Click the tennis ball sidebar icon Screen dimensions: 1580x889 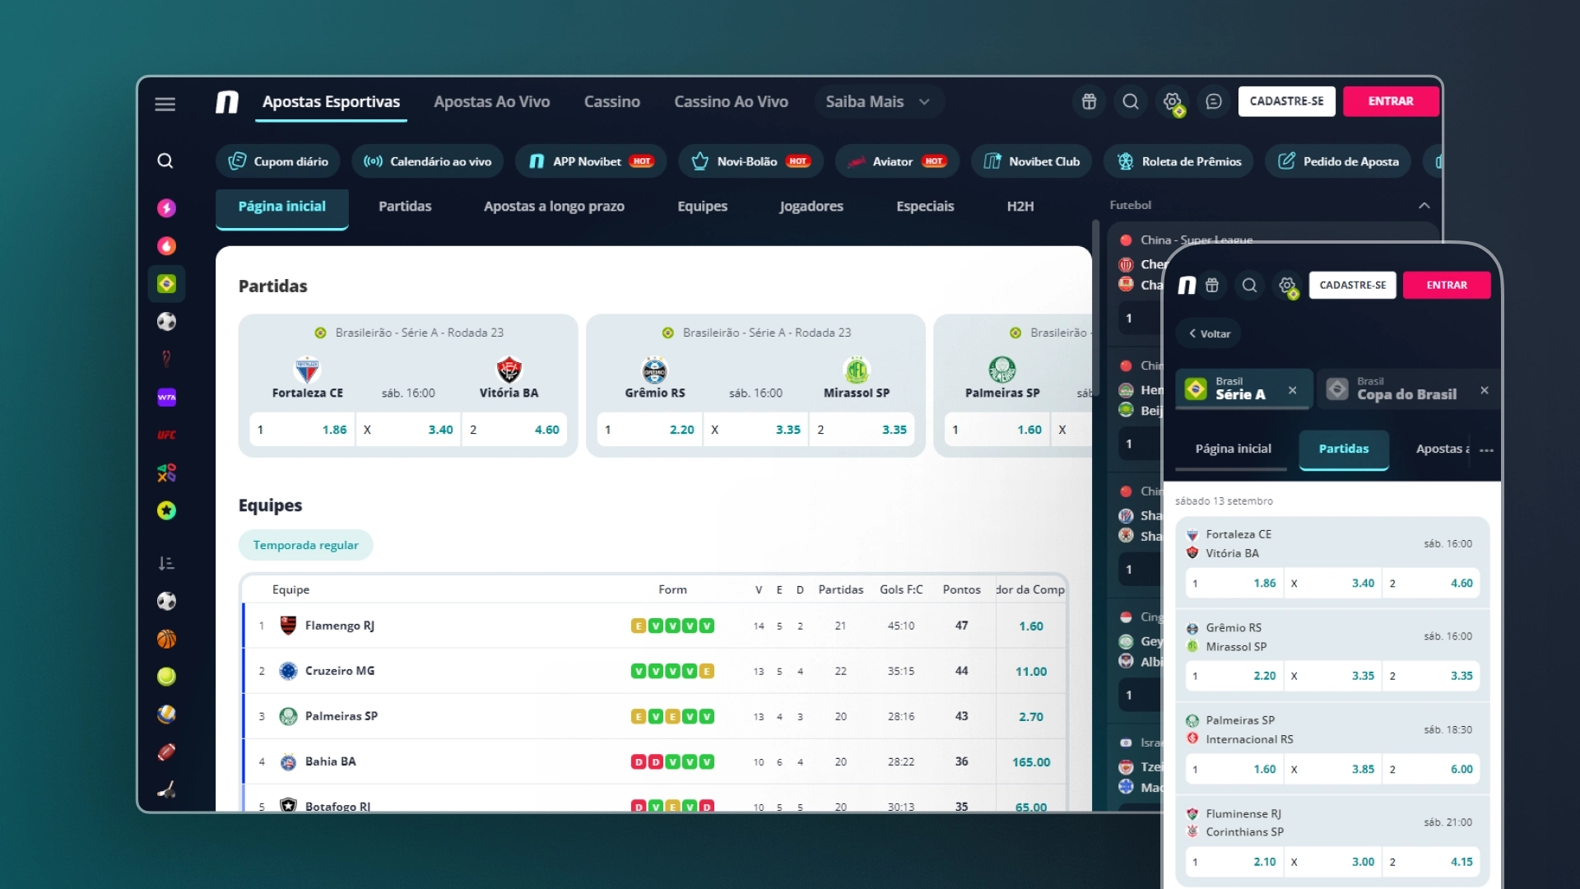click(x=166, y=677)
